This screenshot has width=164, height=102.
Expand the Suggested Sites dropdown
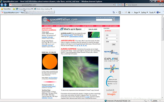tap(32, 9)
